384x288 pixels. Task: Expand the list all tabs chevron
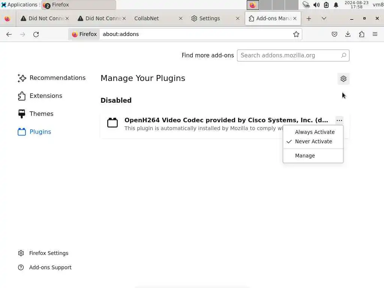324,18
